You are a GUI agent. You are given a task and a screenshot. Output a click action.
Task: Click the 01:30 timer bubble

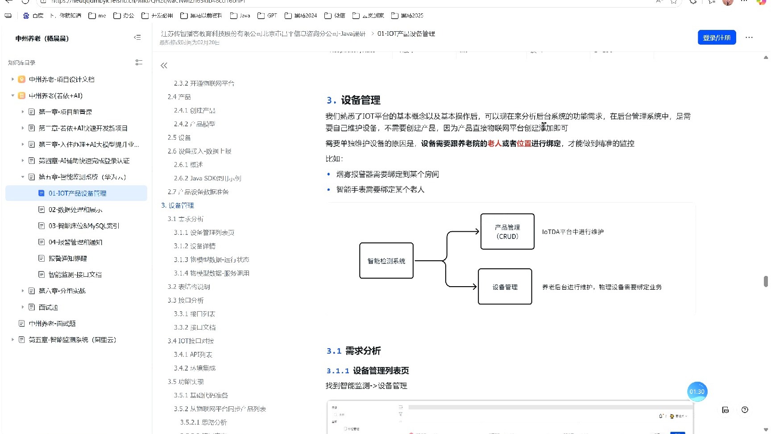tap(697, 392)
